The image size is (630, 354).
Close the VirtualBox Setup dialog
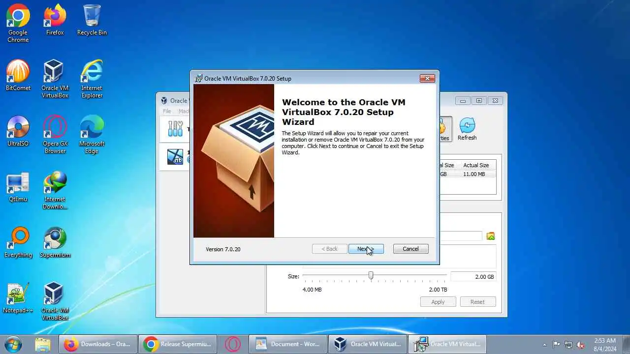click(x=427, y=78)
